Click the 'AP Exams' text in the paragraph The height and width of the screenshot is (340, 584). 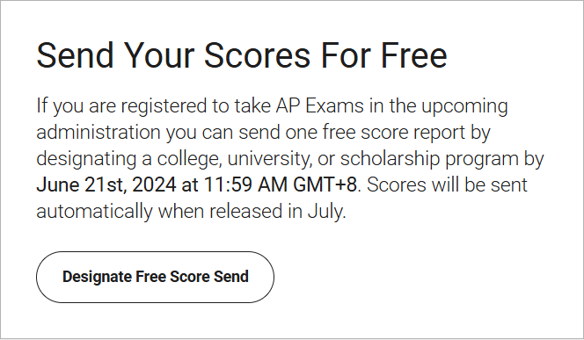tap(319, 105)
